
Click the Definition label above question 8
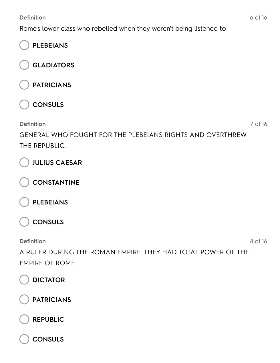[x=33, y=241]
